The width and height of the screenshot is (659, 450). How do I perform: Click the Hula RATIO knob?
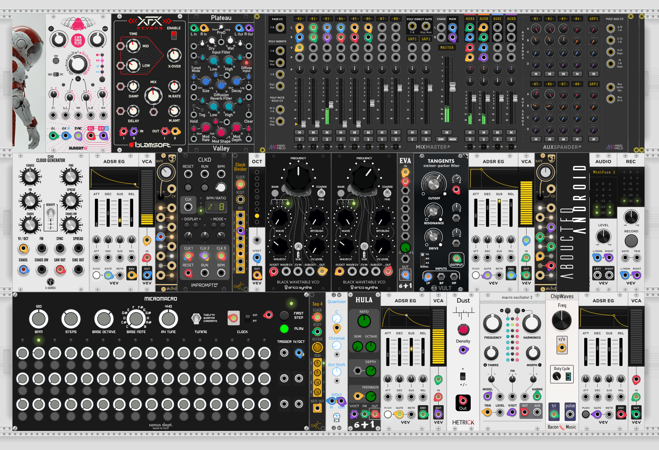[364, 321]
